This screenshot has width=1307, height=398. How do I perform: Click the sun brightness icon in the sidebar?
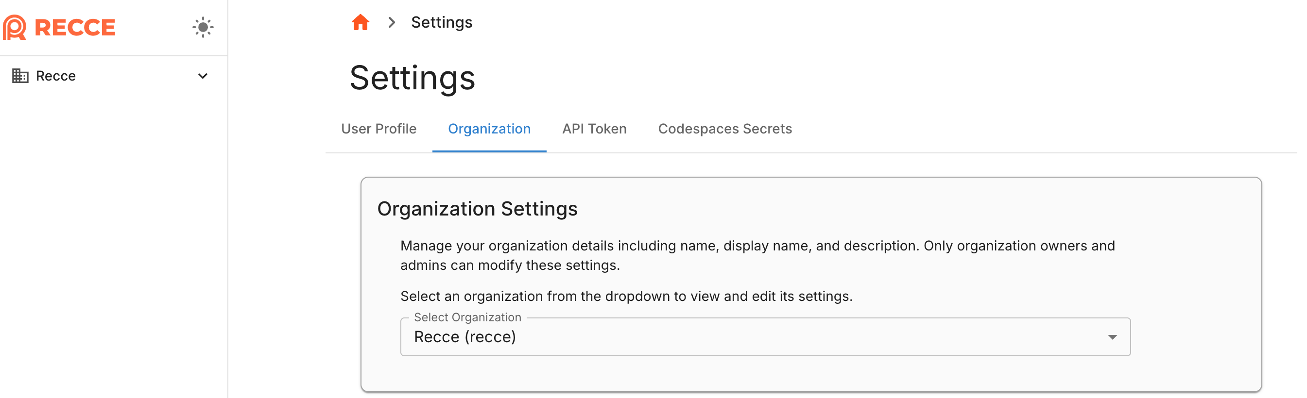204,27
